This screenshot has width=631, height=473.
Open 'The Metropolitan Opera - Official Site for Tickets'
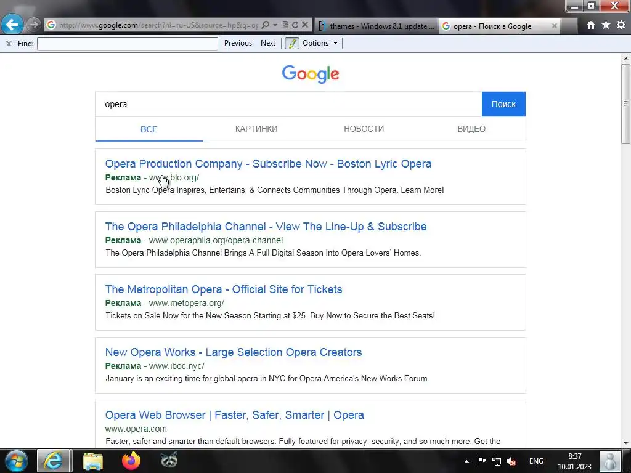click(223, 289)
